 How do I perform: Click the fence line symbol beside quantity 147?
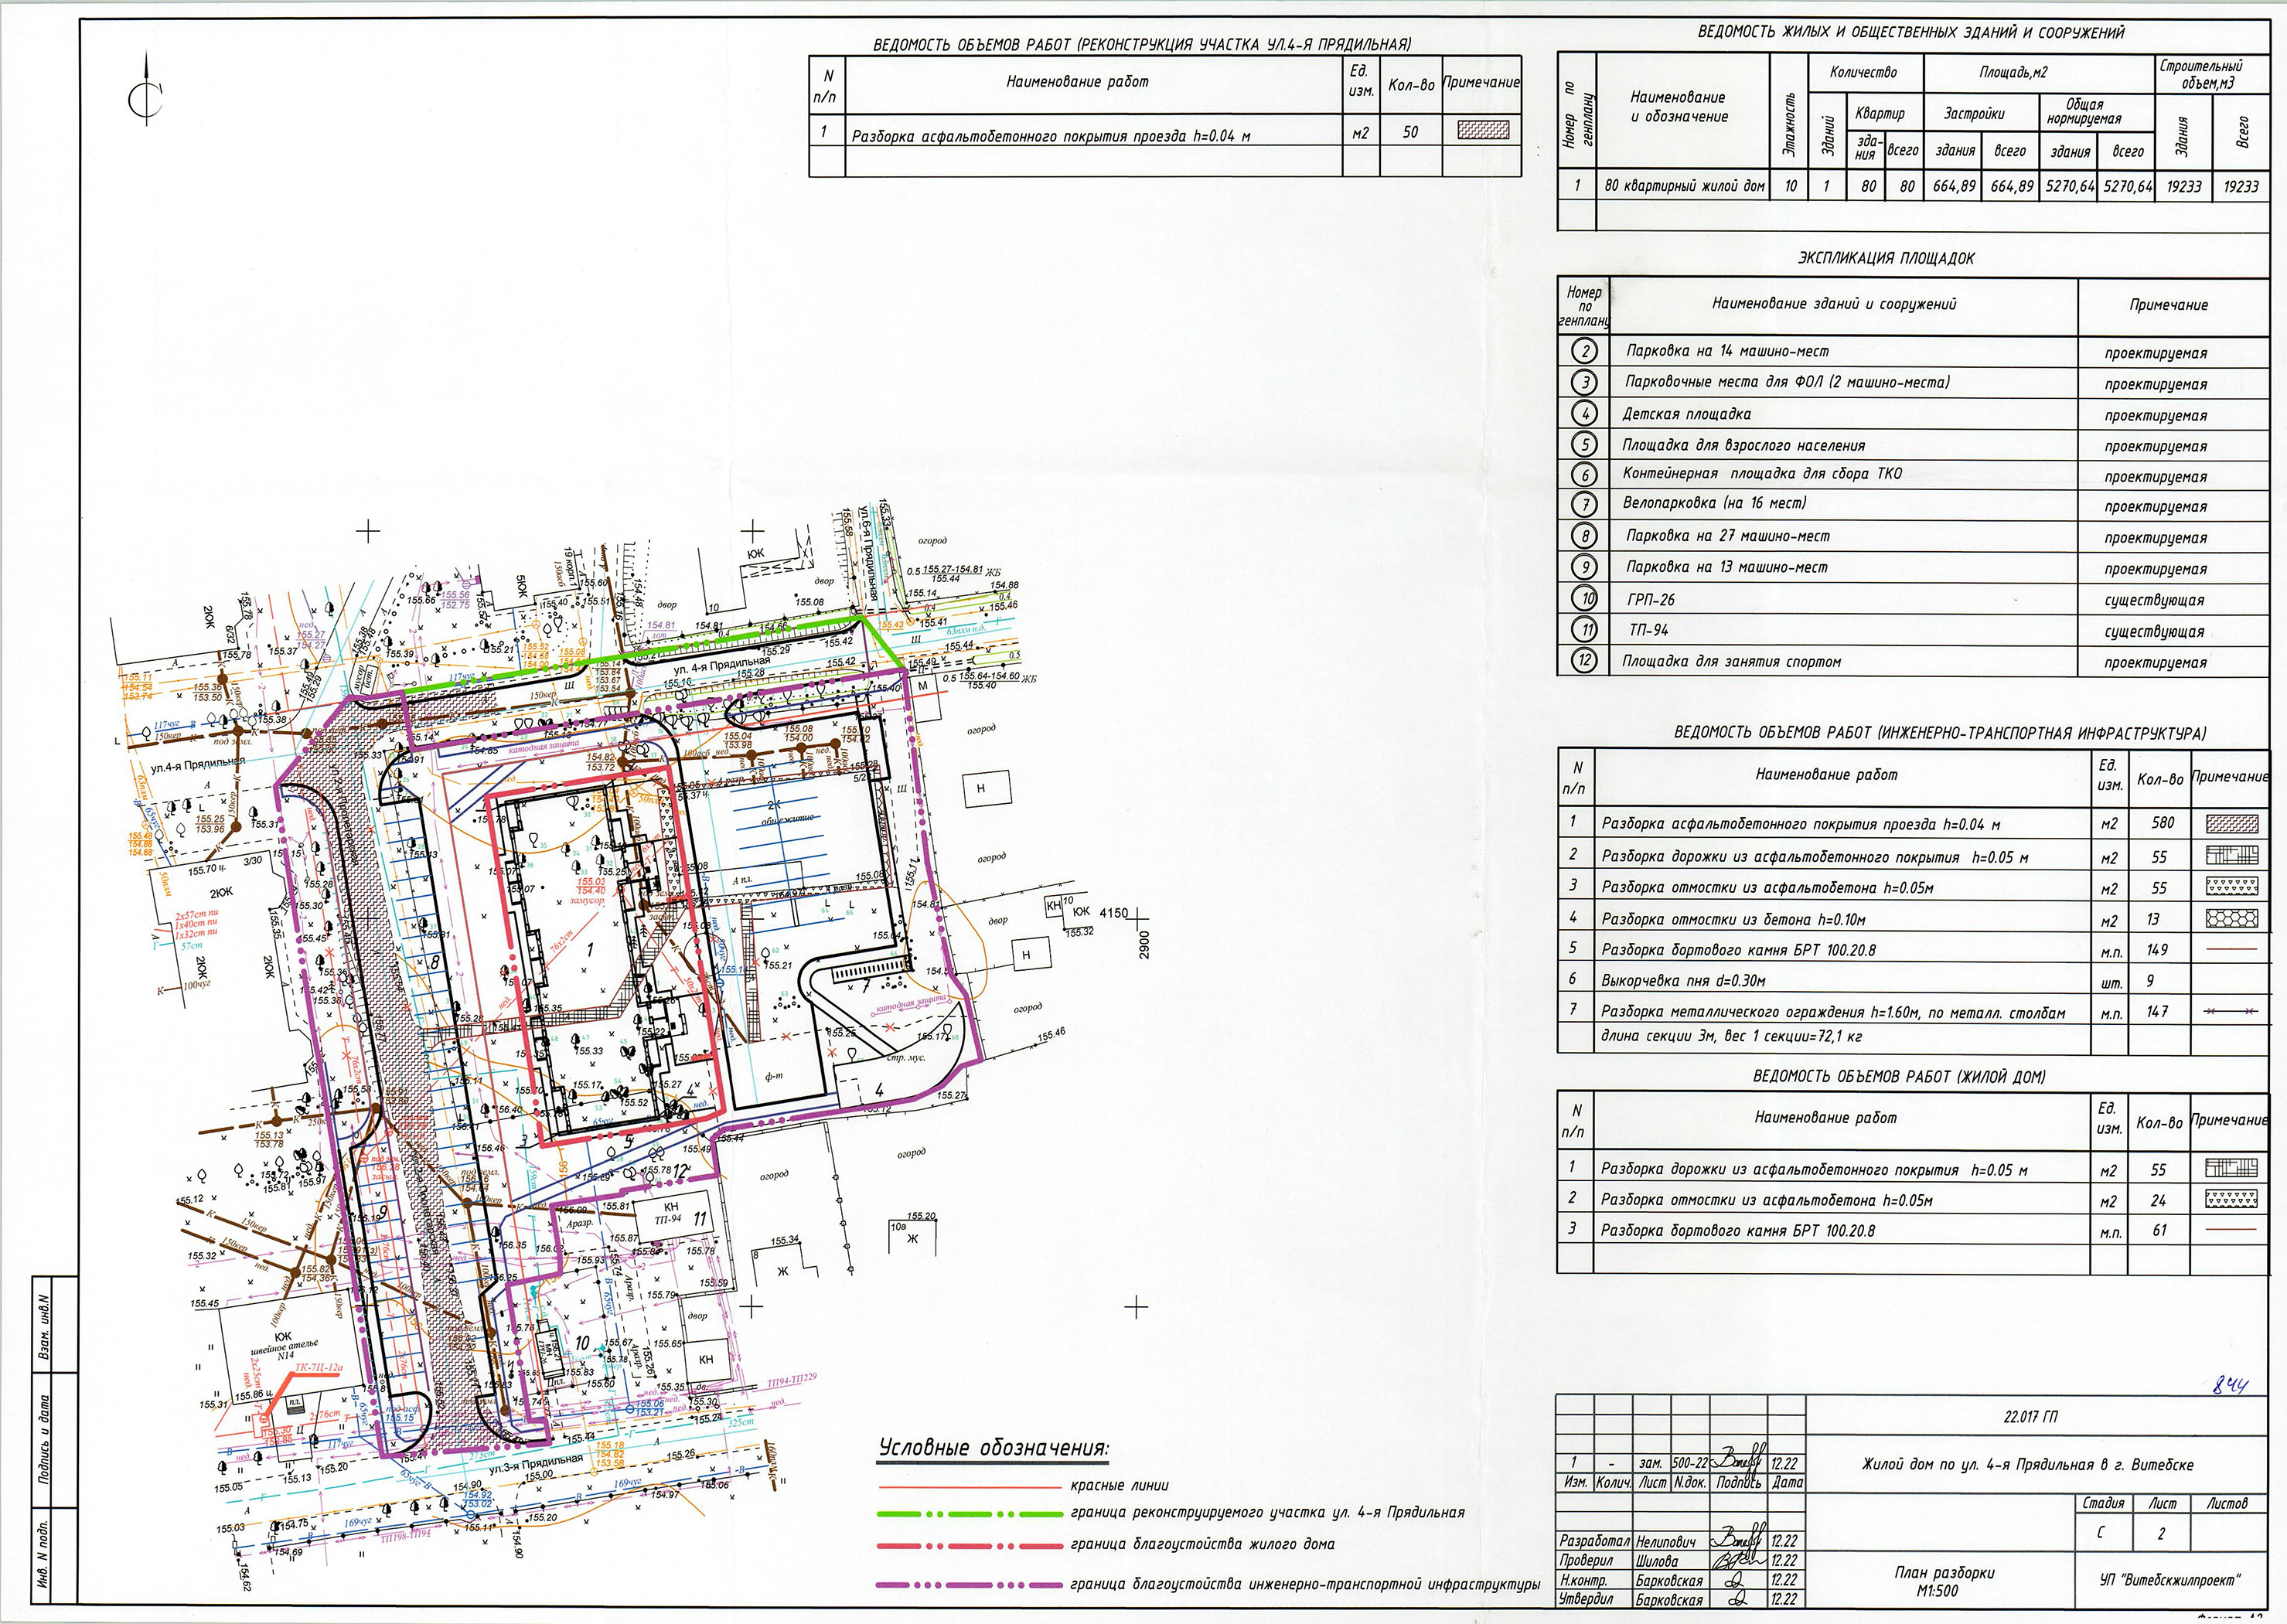tap(2231, 1012)
